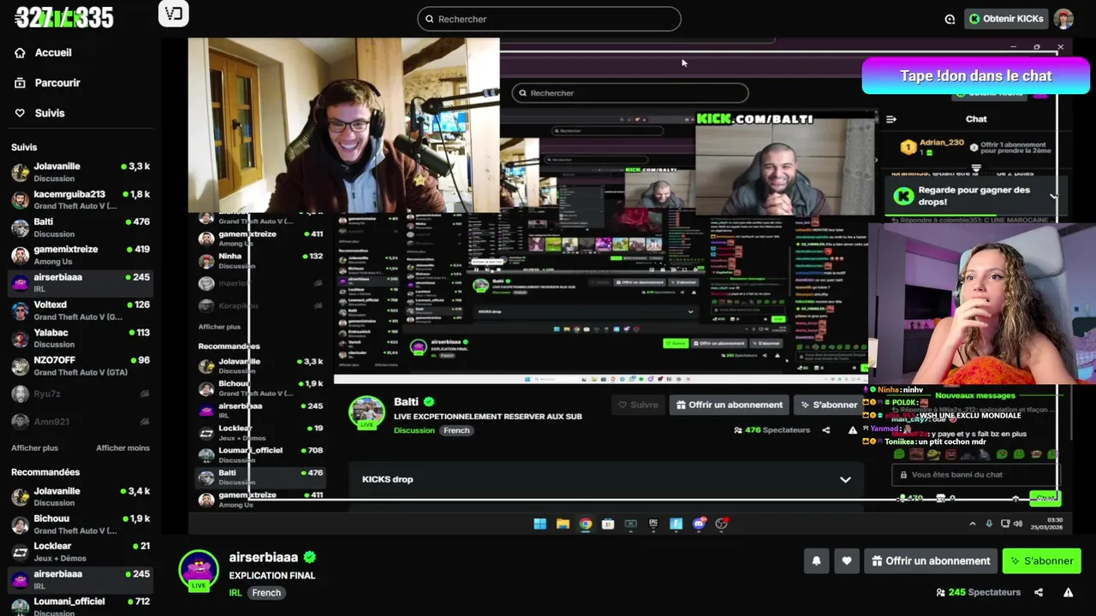Open offline channel Ryu7z
This screenshot has width=1096, height=616.
click(x=80, y=394)
